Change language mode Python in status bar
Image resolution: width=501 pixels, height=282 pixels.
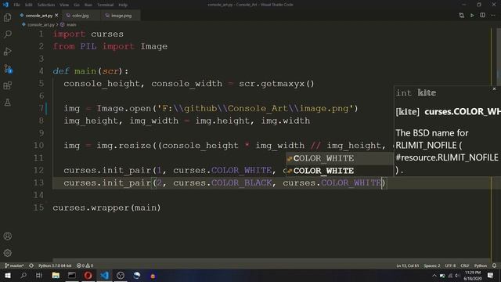[480, 266]
